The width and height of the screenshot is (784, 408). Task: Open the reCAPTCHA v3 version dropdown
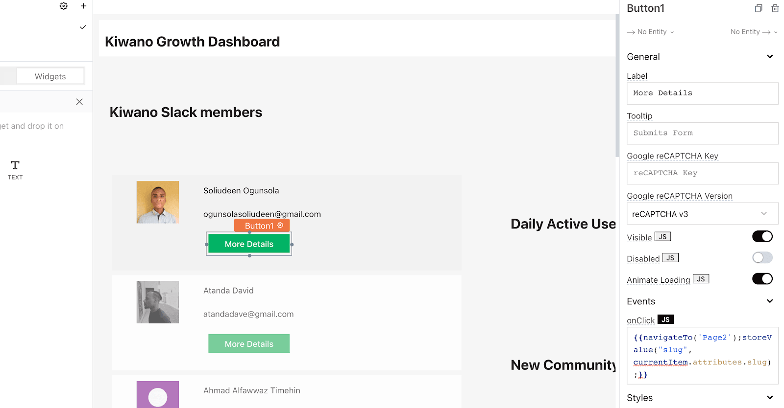(702, 214)
